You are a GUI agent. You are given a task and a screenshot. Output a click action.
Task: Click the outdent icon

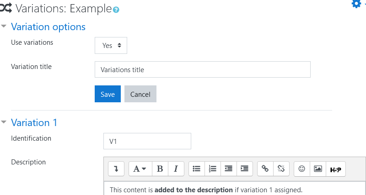229,169
